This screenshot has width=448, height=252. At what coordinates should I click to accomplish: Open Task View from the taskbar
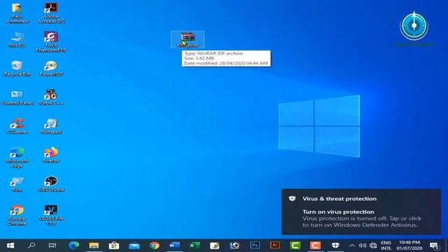52,246
